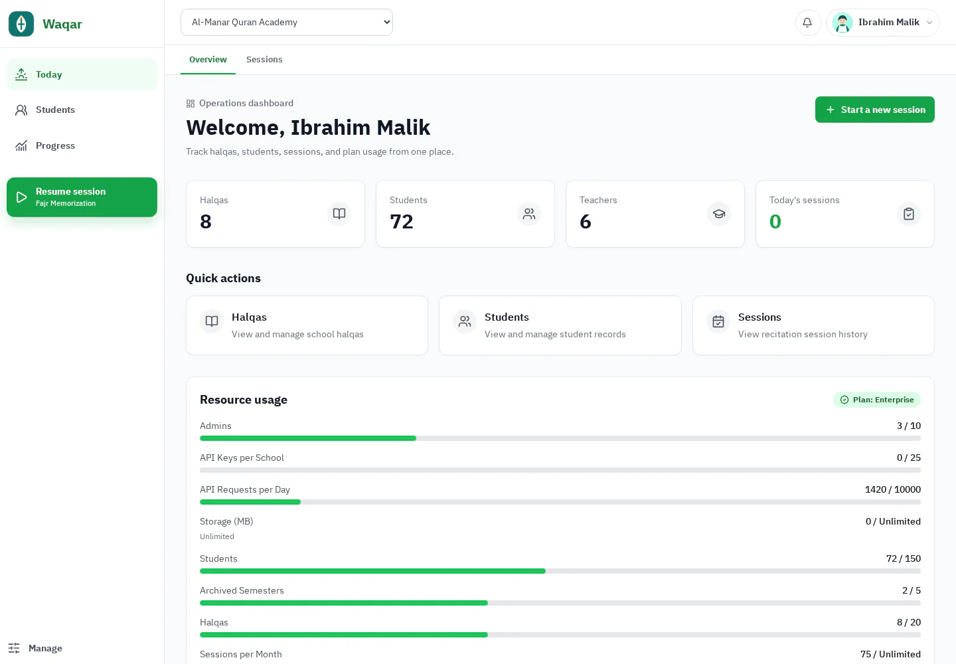Click the Halqas count stat card
956x664 pixels.
point(276,214)
